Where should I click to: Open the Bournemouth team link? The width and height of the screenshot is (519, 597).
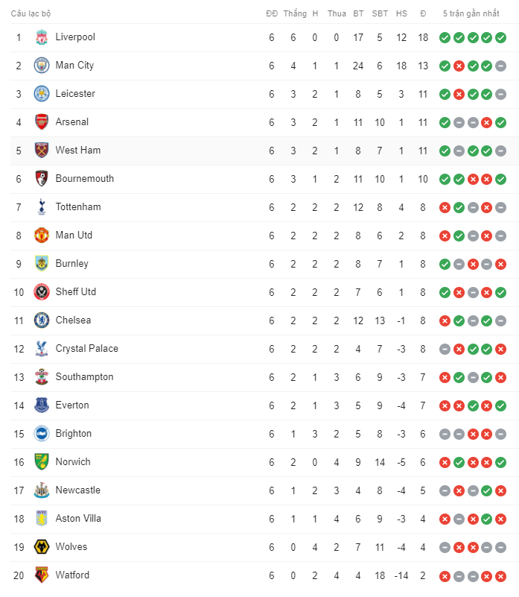pyautogui.click(x=84, y=179)
